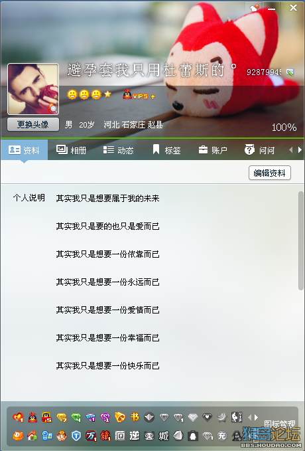Open the skin change shirt icon
This screenshot has width=305, height=451.
pyautogui.click(x=254, y=8)
